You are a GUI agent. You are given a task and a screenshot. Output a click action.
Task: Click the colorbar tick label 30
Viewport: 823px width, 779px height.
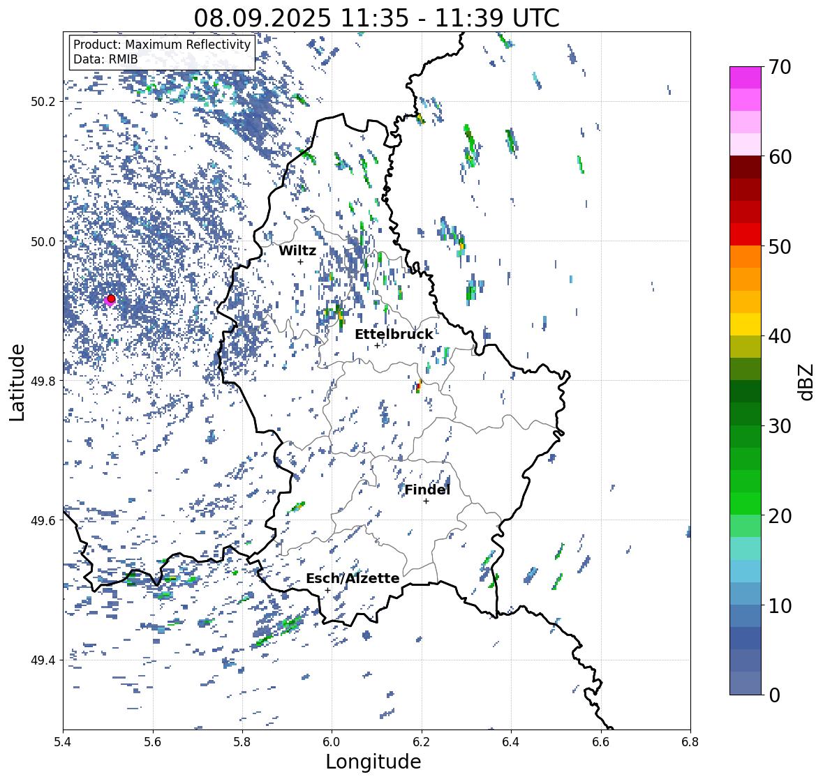779,426
